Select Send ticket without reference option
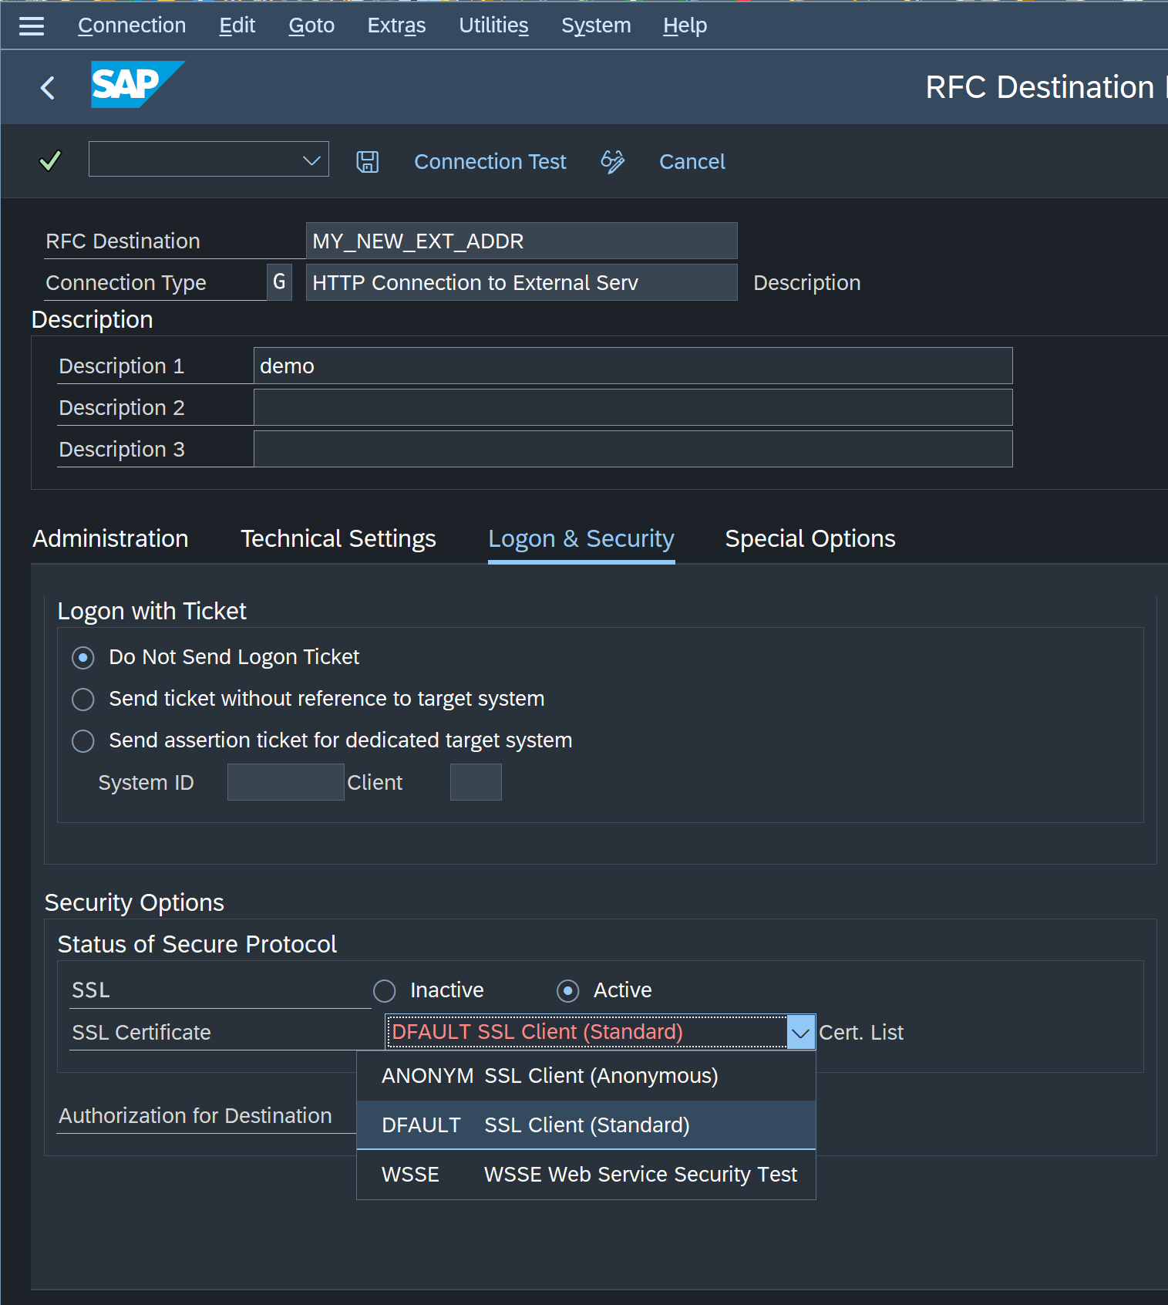Image resolution: width=1168 pixels, height=1305 pixels. pos(83,700)
